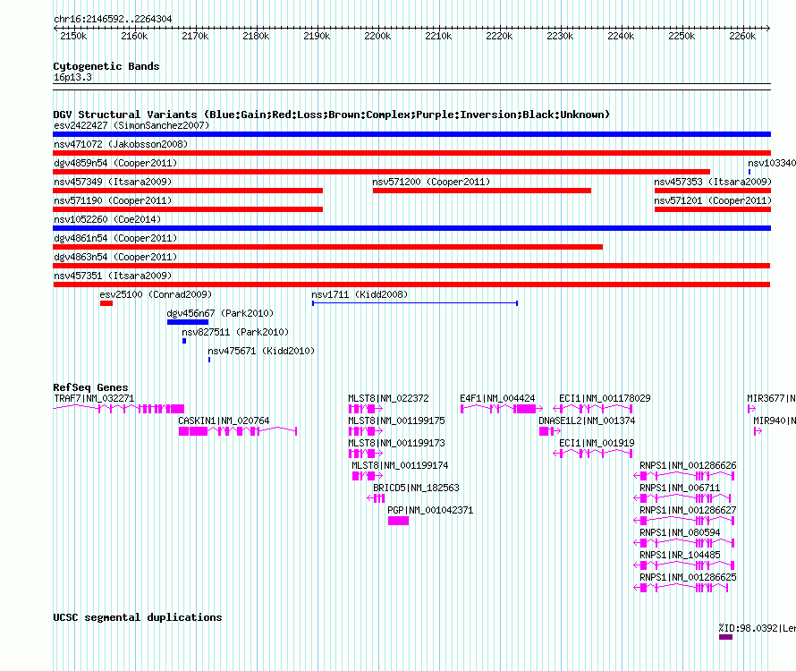The height and width of the screenshot is (671, 796).
Task: Select the nsv1711 (Kidd2008) thin blue span
Action: (x=415, y=303)
